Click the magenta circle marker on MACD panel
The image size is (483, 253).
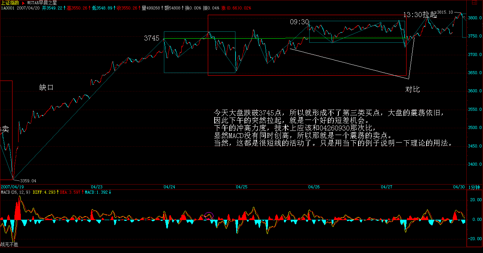click(209, 216)
